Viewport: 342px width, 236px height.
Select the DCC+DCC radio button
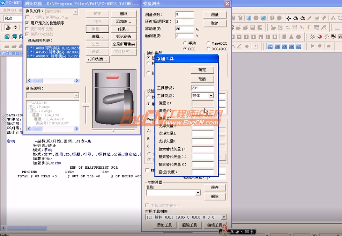click(208, 49)
